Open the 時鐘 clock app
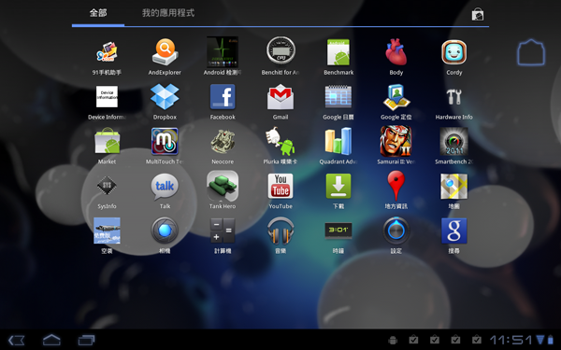This screenshot has width=561, height=350. pos(338,230)
